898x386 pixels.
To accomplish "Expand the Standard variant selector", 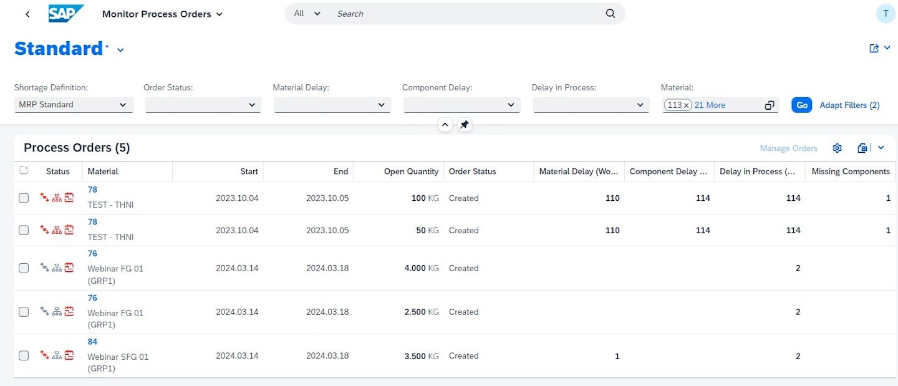I will (x=119, y=49).
